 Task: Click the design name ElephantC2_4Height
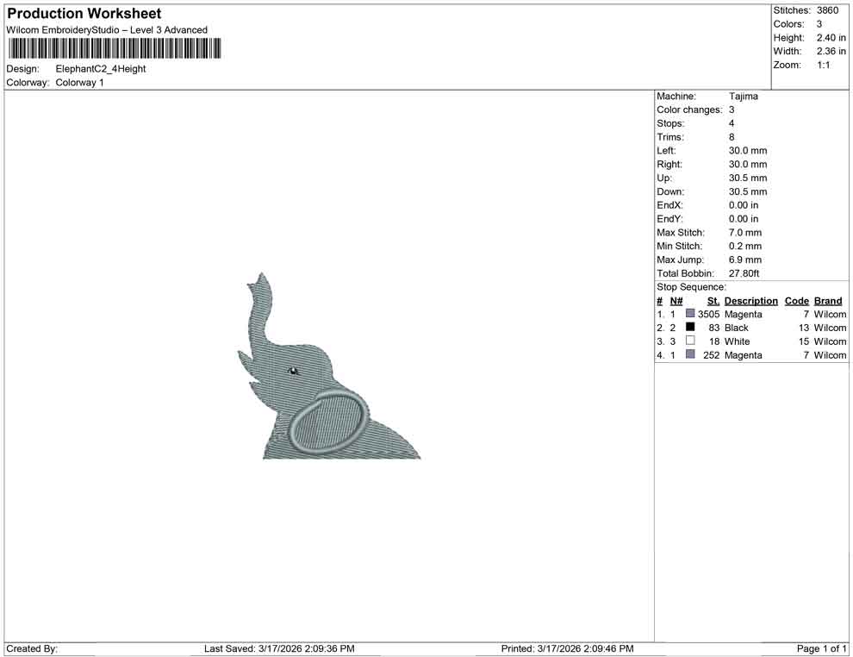(x=103, y=69)
